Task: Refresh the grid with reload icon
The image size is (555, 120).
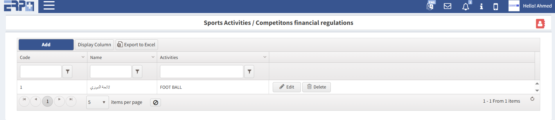Action: [x=532, y=99]
